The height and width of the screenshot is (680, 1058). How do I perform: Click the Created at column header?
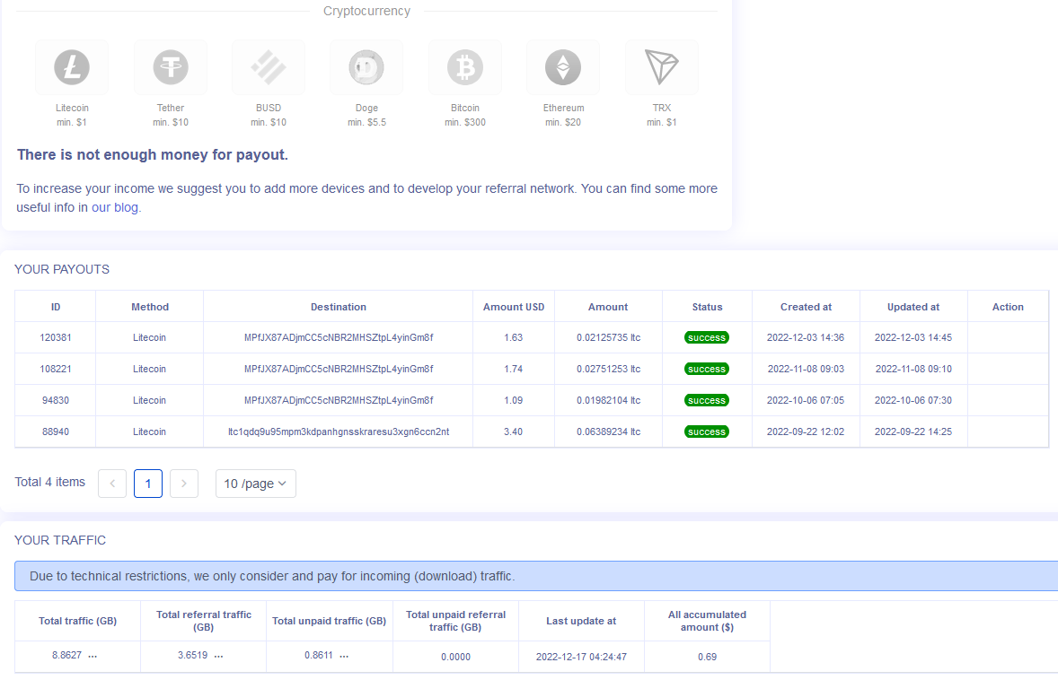[806, 307]
